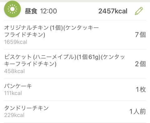Tap the 2個 quantity value

click(x=140, y=64)
